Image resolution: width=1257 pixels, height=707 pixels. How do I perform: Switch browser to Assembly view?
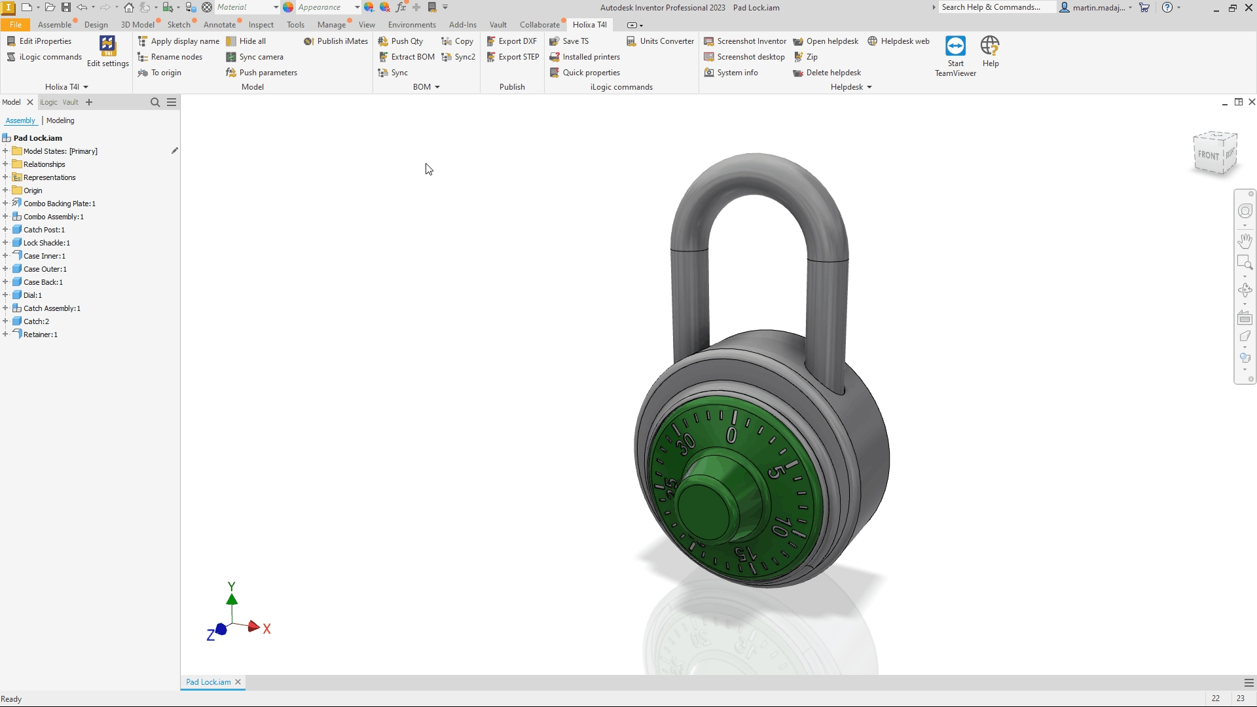[20, 120]
